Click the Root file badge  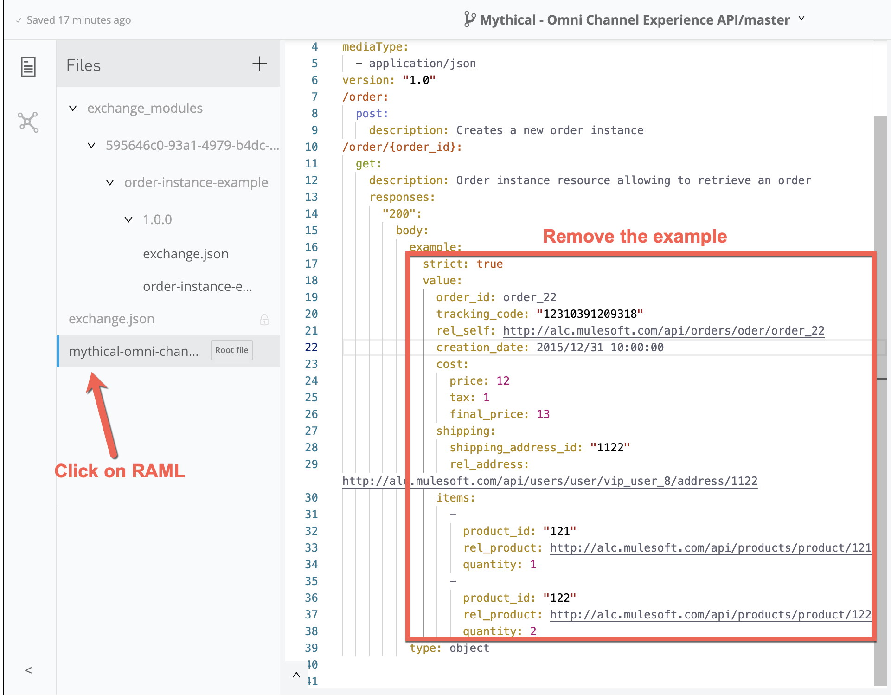point(231,350)
